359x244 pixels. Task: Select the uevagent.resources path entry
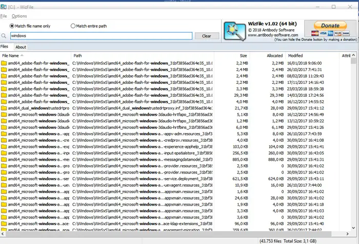[143, 185]
